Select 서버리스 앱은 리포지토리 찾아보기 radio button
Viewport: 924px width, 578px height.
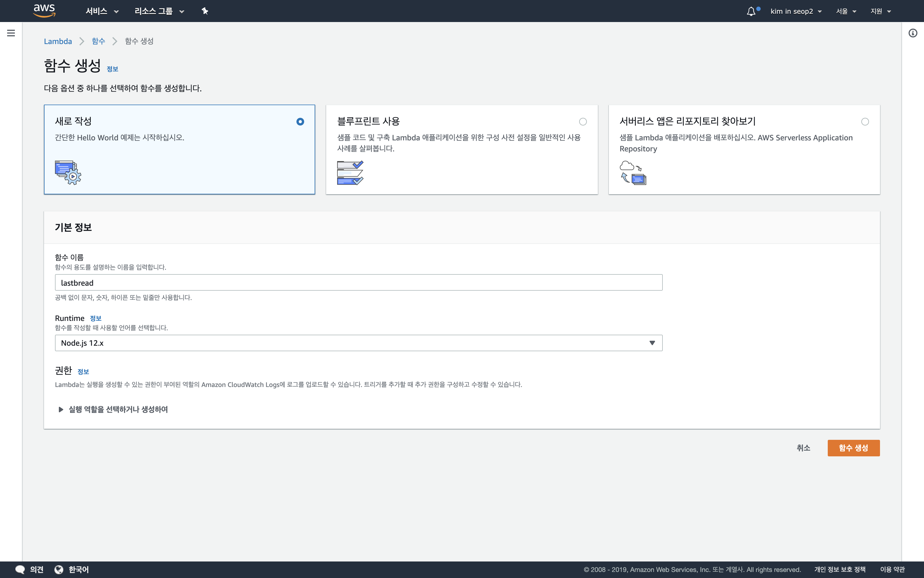(x=865, y=122)
